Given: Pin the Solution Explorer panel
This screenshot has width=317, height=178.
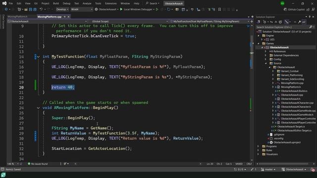Looking at the screenshot, I should [310, 17].
